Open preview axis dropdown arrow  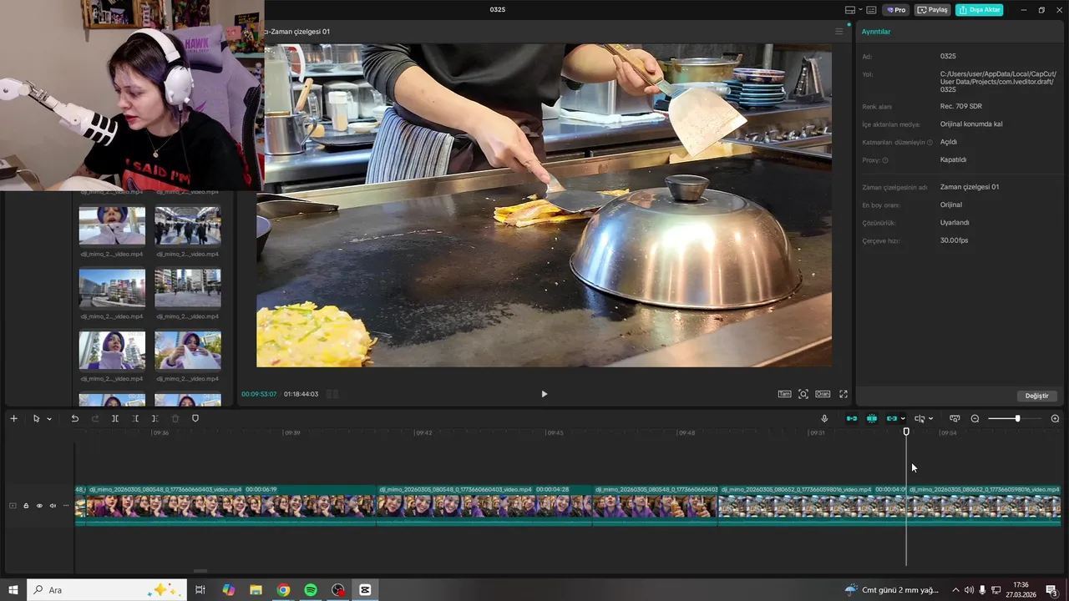pos(930,419)
